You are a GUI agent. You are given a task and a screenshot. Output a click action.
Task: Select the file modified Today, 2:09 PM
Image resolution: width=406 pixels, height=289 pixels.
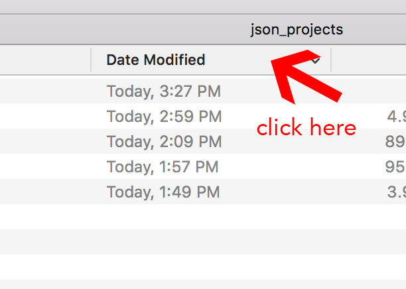pyautogui.click(x=203, y=141)
